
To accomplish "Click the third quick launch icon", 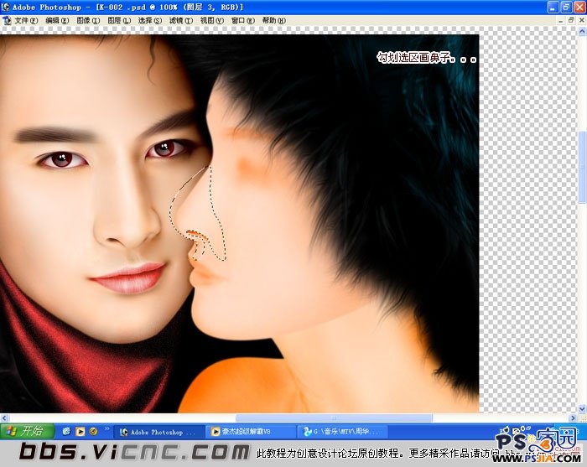I will [93, 432].
